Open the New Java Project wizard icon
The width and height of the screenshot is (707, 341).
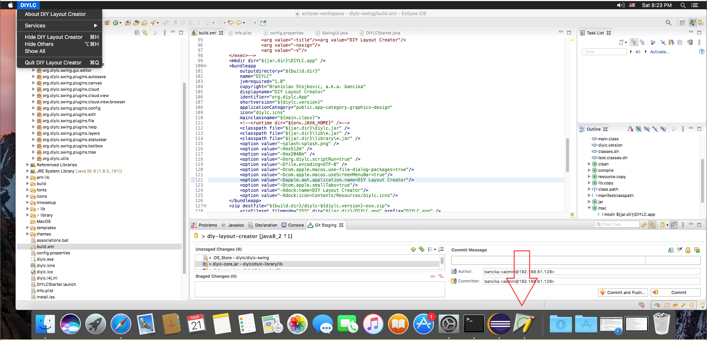coord(108,23)
